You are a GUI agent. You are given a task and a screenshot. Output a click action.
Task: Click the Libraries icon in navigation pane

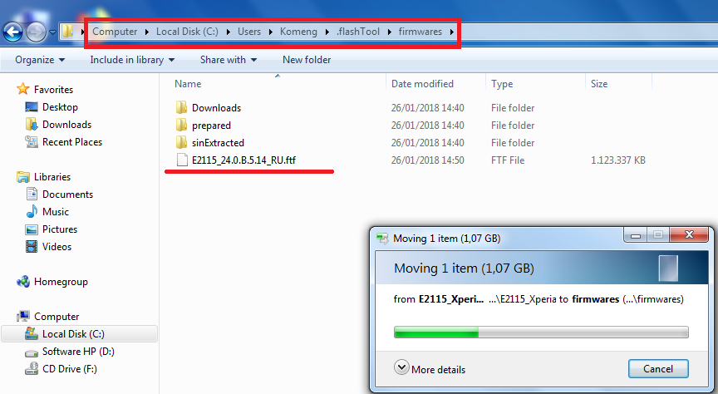(23, 177)
